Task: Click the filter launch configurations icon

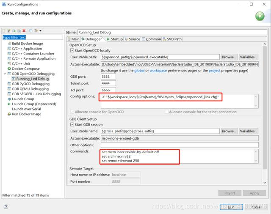Action: point(36,31)
